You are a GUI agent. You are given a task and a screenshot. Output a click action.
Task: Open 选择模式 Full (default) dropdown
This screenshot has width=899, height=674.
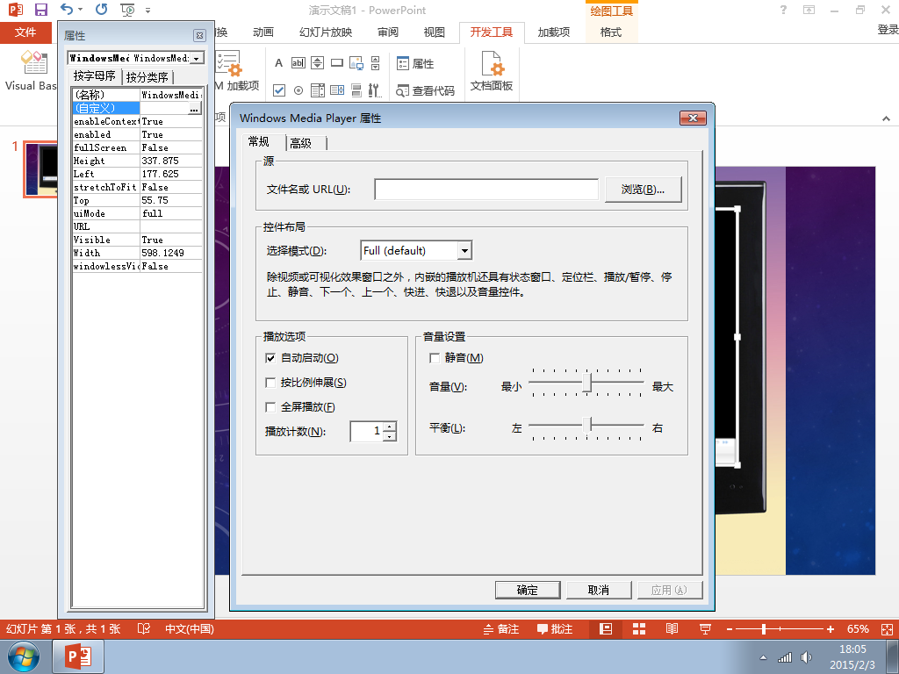tap(464, 250)
